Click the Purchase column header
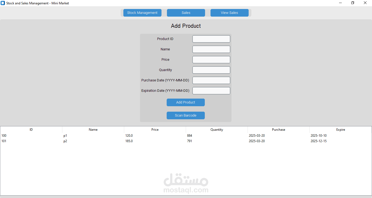This screenshot has width=372, height=198. pos(279,130)
